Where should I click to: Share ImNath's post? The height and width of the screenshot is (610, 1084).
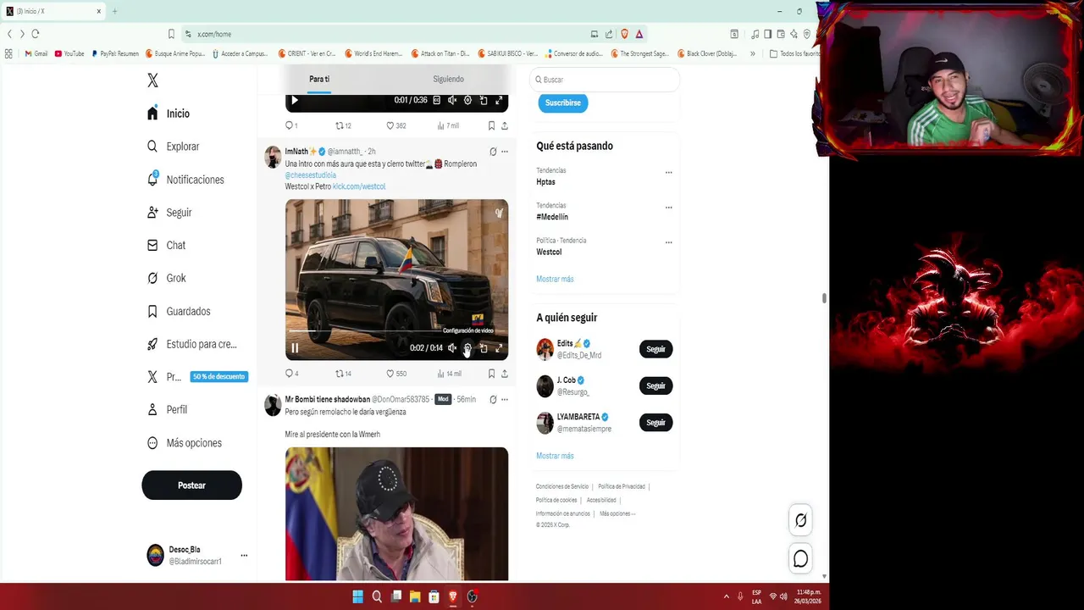pyautogui.click(x=505, y=373)
